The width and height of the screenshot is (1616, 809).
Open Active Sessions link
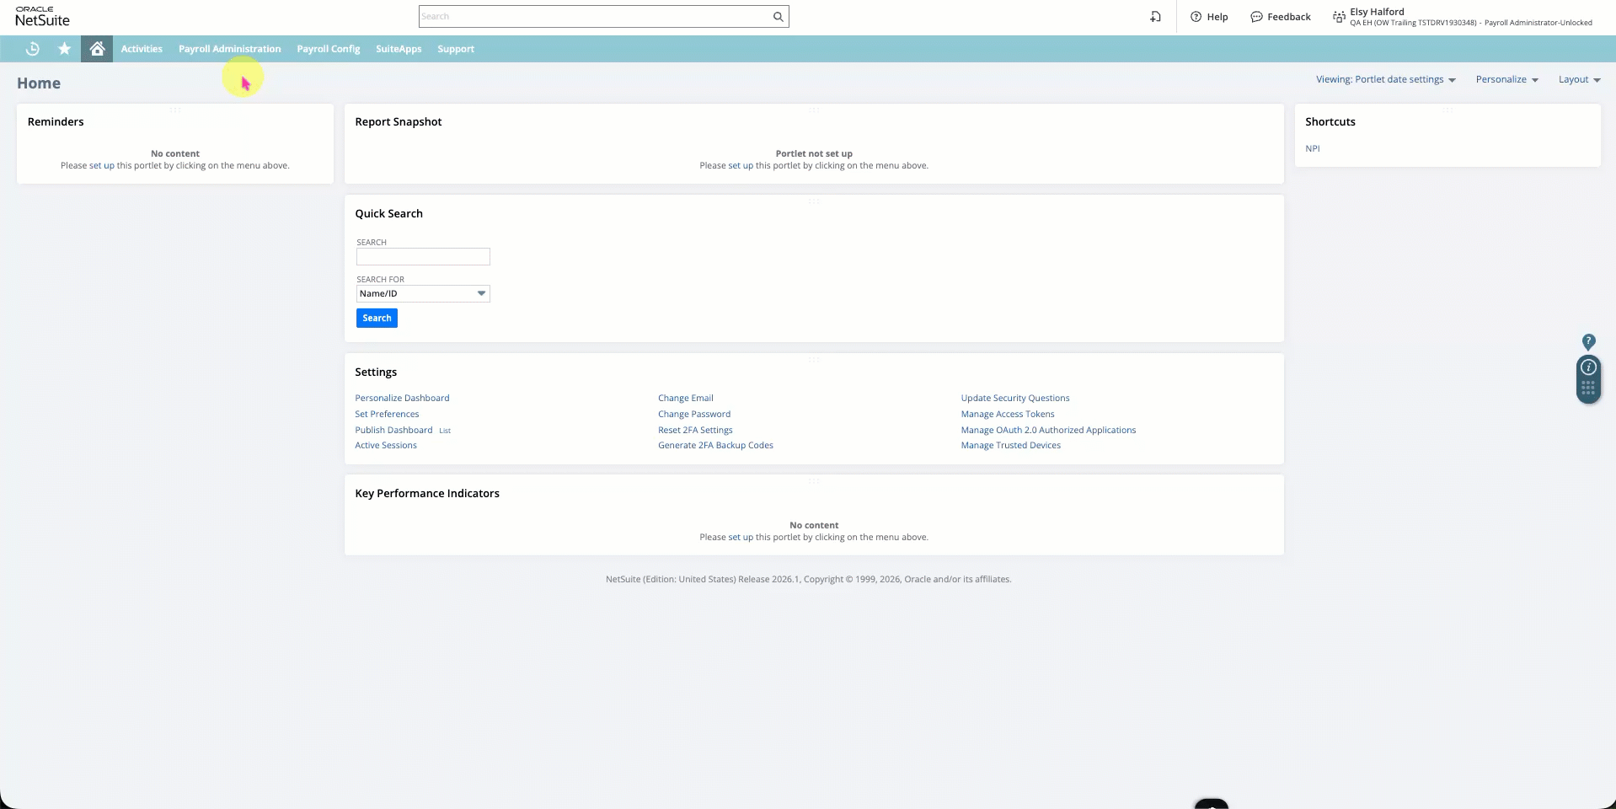386,445
